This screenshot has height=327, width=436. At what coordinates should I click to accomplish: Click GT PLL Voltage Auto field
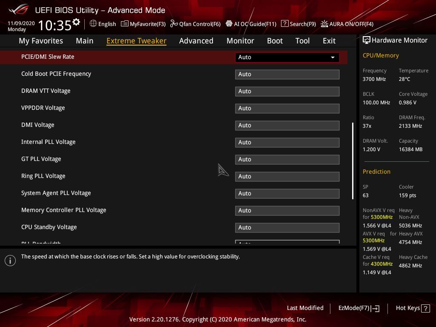287,159
